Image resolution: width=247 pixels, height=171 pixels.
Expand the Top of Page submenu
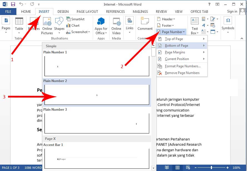(x=182, y=39)
